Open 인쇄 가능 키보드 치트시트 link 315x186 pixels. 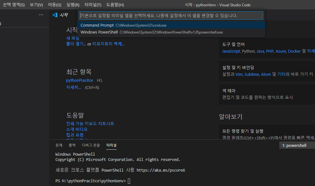pyautogui.click(x=90, y=123)
